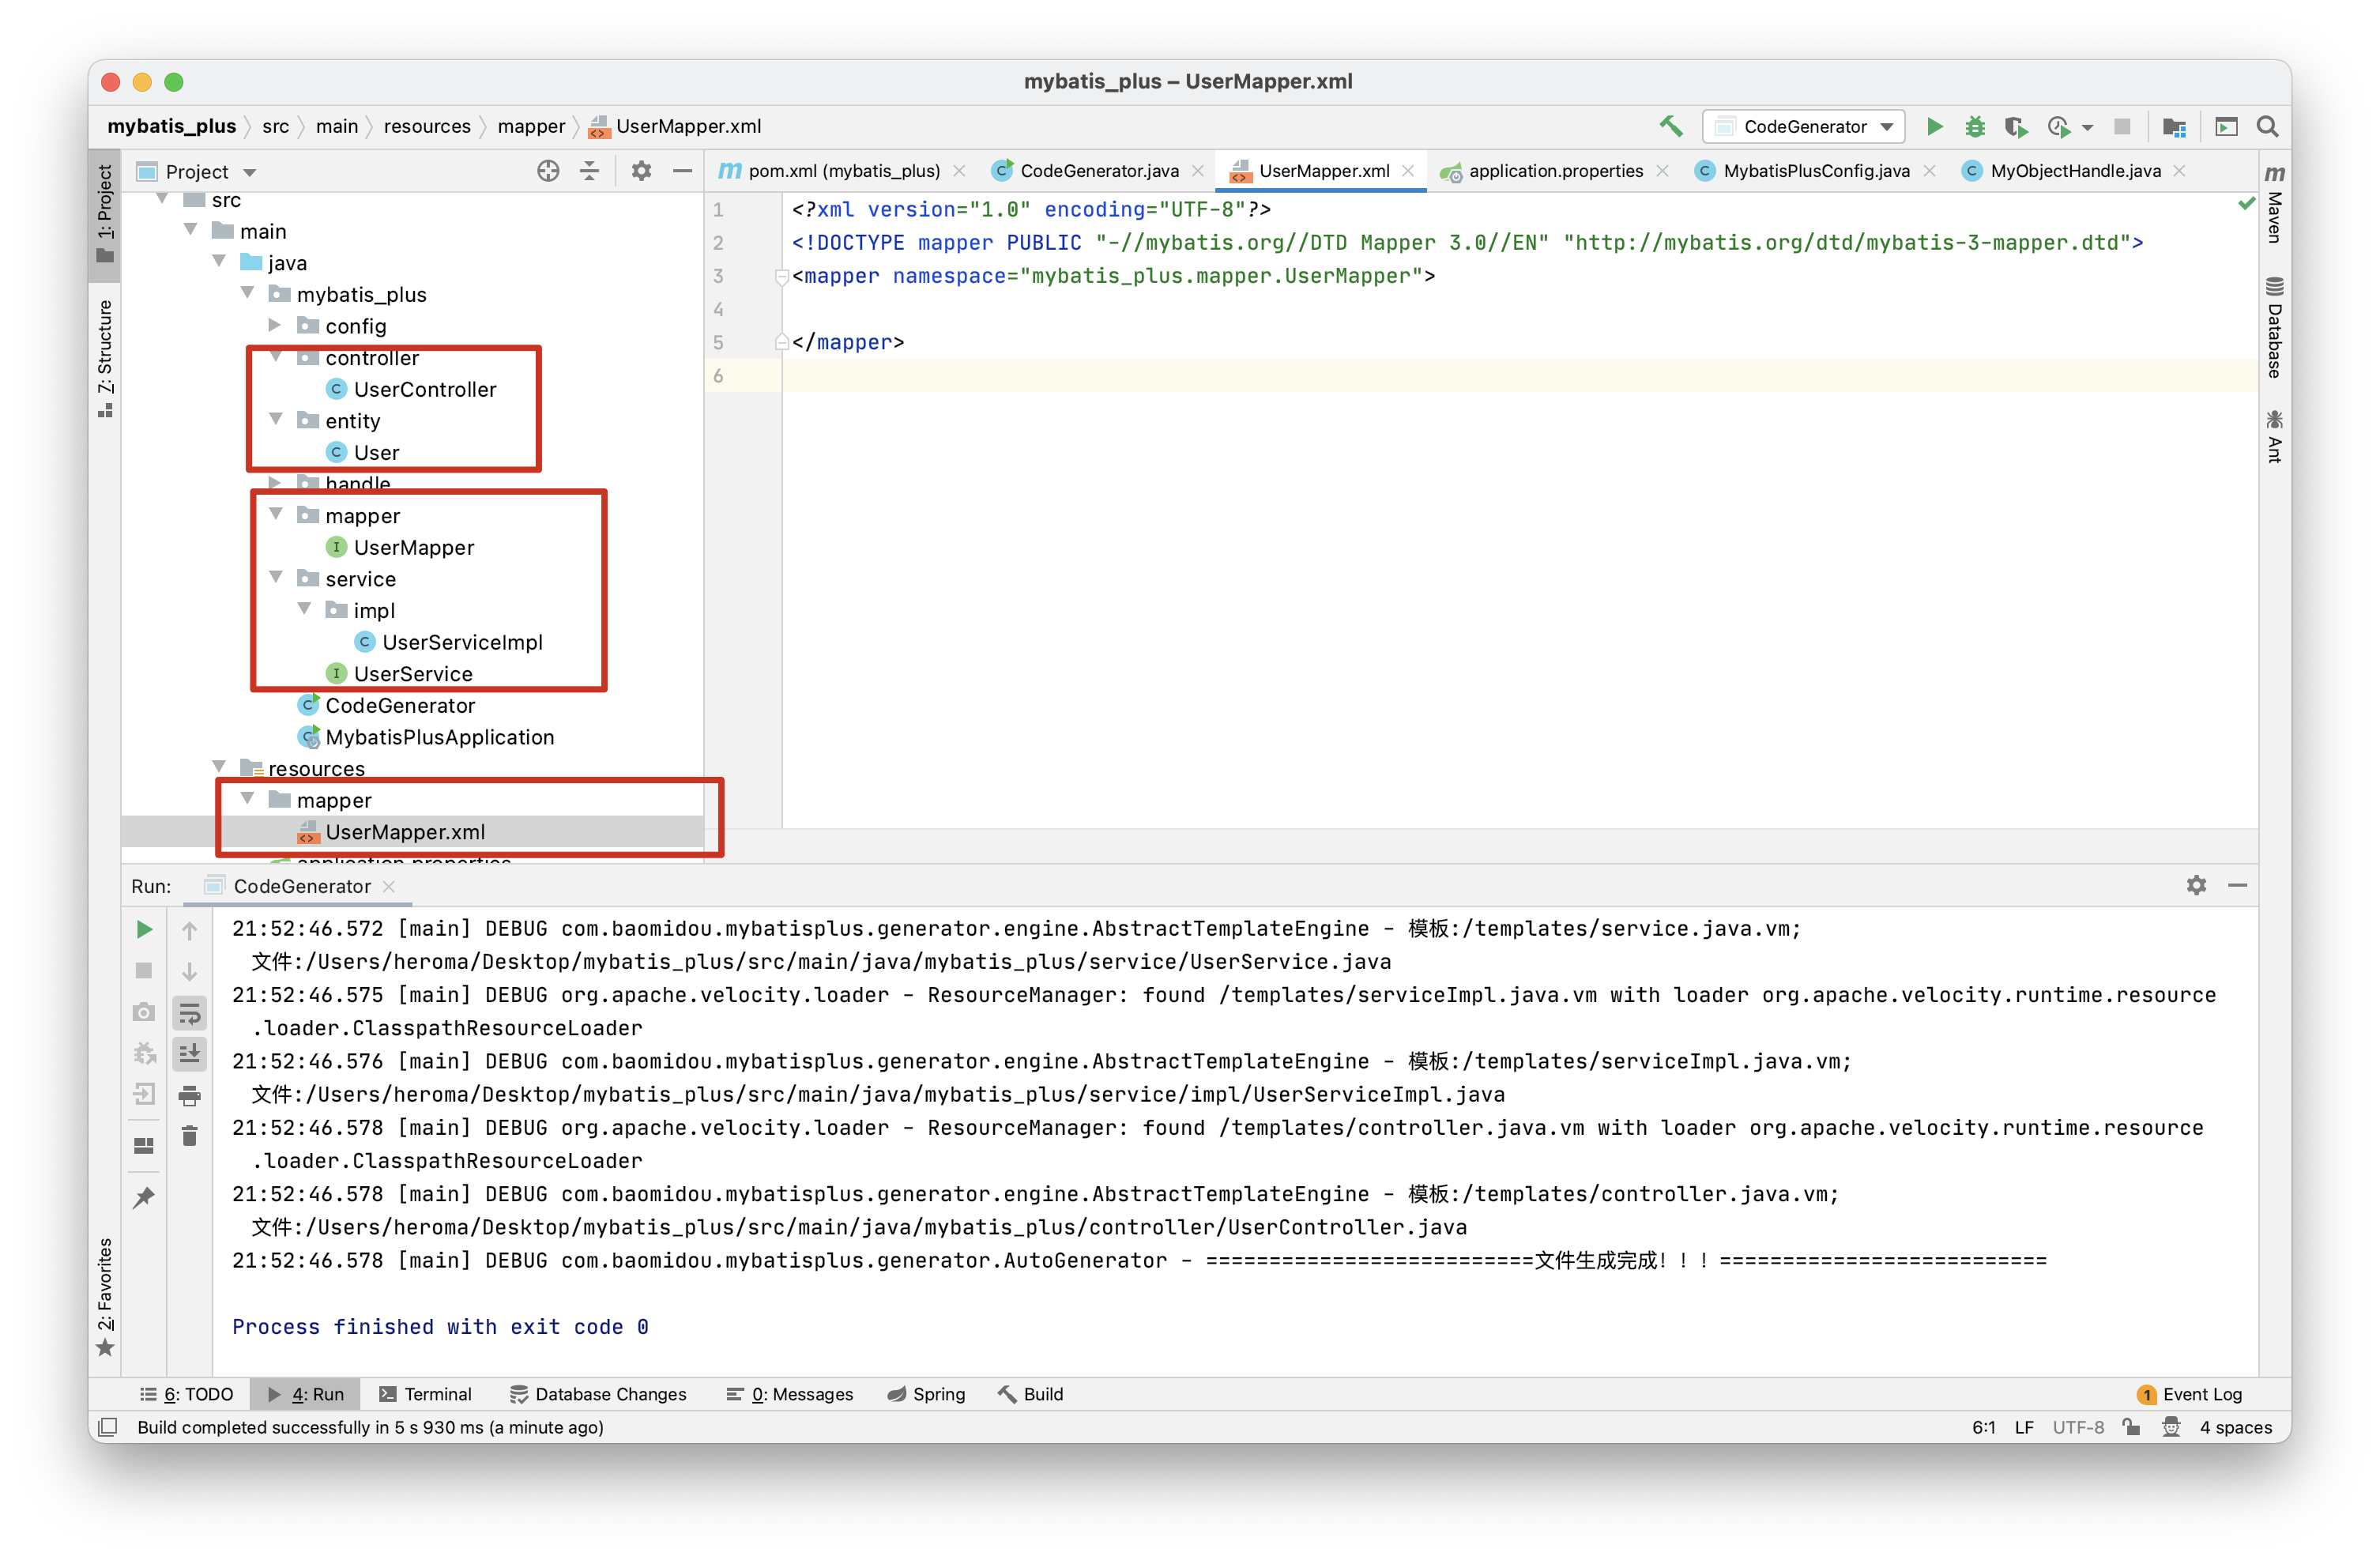
Task: Open Project panel settings gear
Action: coord(641,171)
